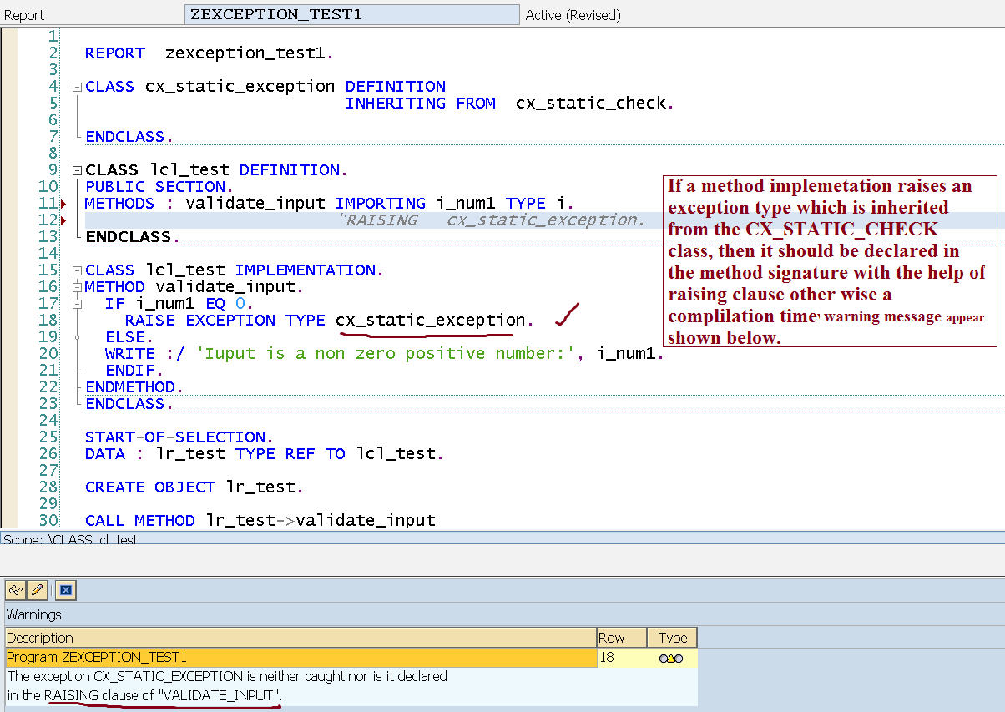The image size is (1005, 712).
Task: Click the warning message text about CX_STATIC_EXCEPTION
Action: pyautogui.click(x=227, y=685)
